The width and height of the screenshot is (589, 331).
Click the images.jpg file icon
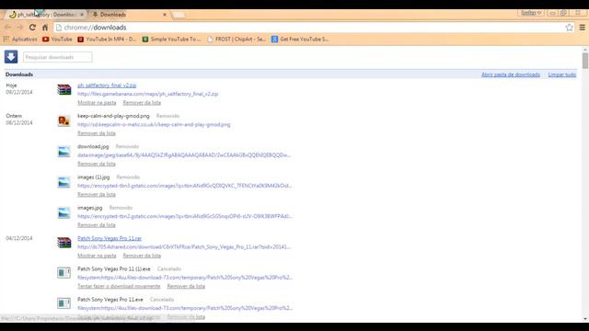point(64,212)
